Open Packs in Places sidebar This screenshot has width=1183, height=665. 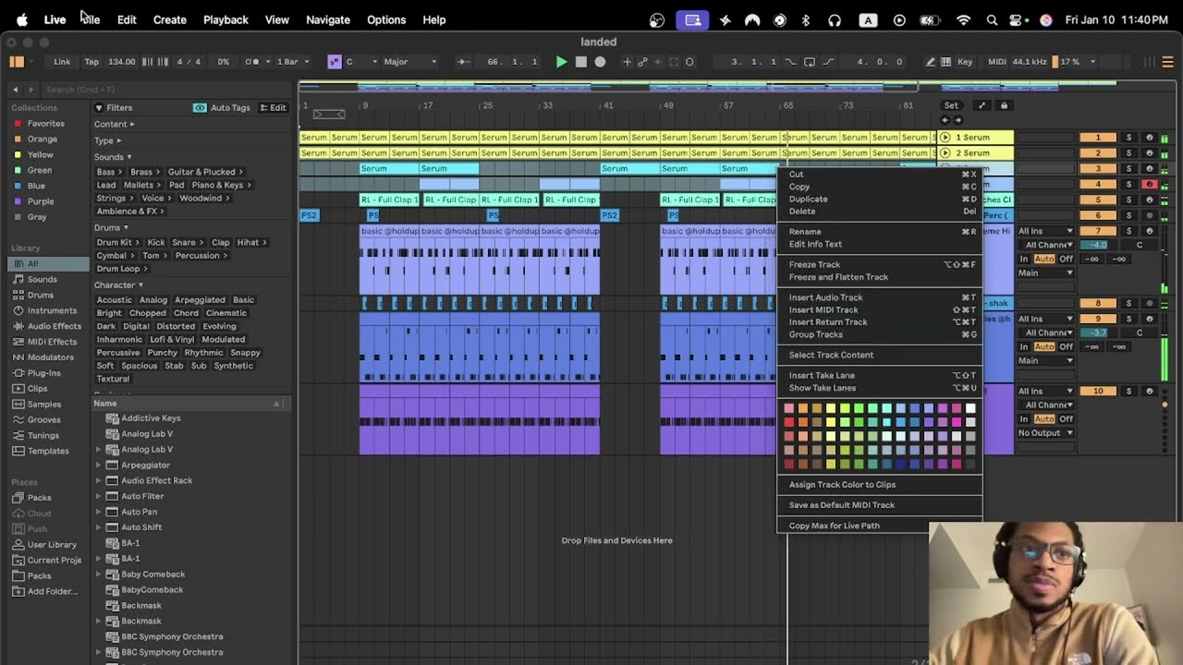tap(39, 498)
